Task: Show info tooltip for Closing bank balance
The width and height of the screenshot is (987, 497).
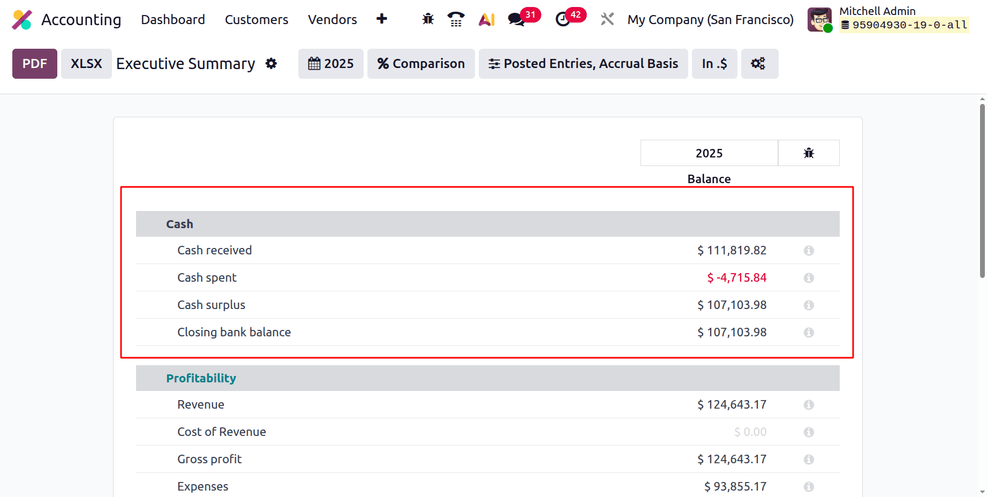Action: click(809, 332)
